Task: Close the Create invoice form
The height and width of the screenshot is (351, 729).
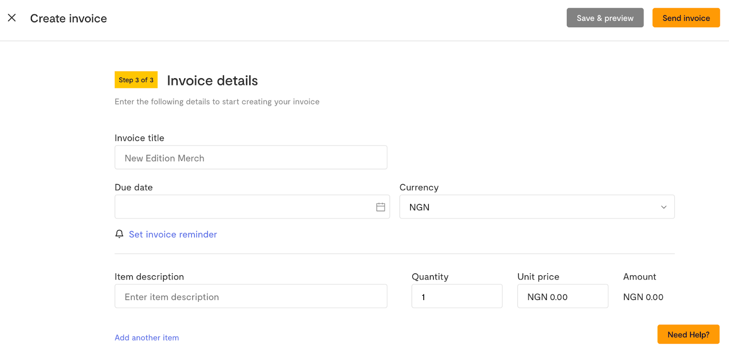Action: point(12,18)
